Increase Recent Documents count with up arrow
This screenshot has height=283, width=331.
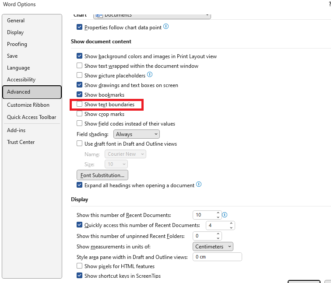[x=218, y=213]
